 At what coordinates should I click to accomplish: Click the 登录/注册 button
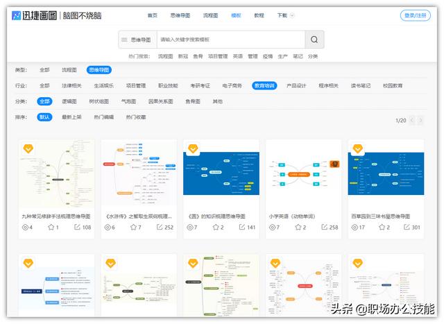click(x=416, y=15)
